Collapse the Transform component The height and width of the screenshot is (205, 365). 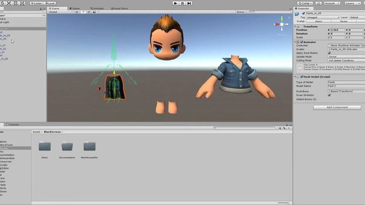295,27
